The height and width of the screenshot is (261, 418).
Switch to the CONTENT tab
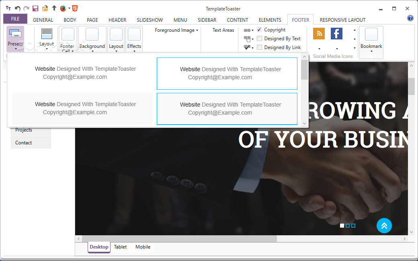(x=237, y=20)
